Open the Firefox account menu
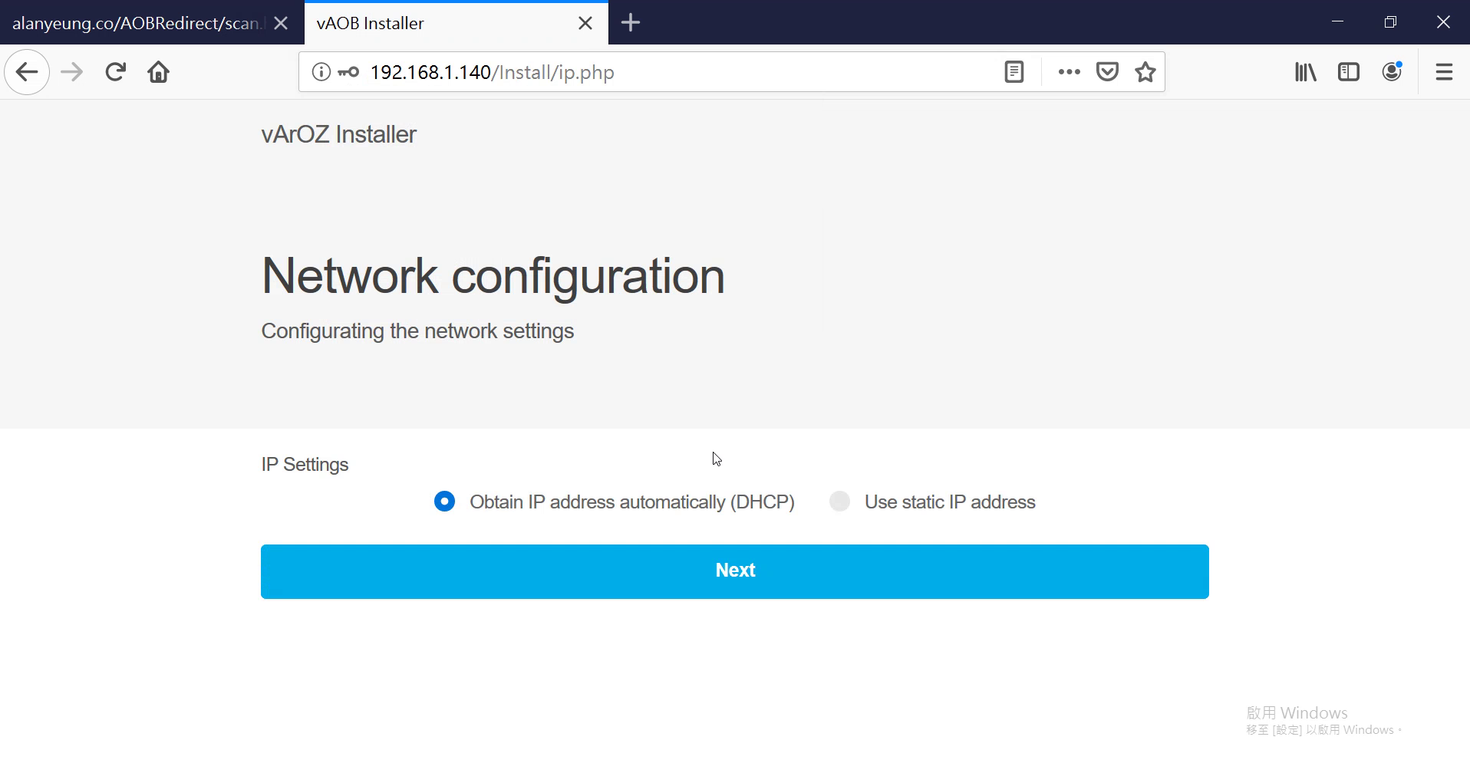The height and width of the screenshot is (773, 1470). click(1392, 72)
